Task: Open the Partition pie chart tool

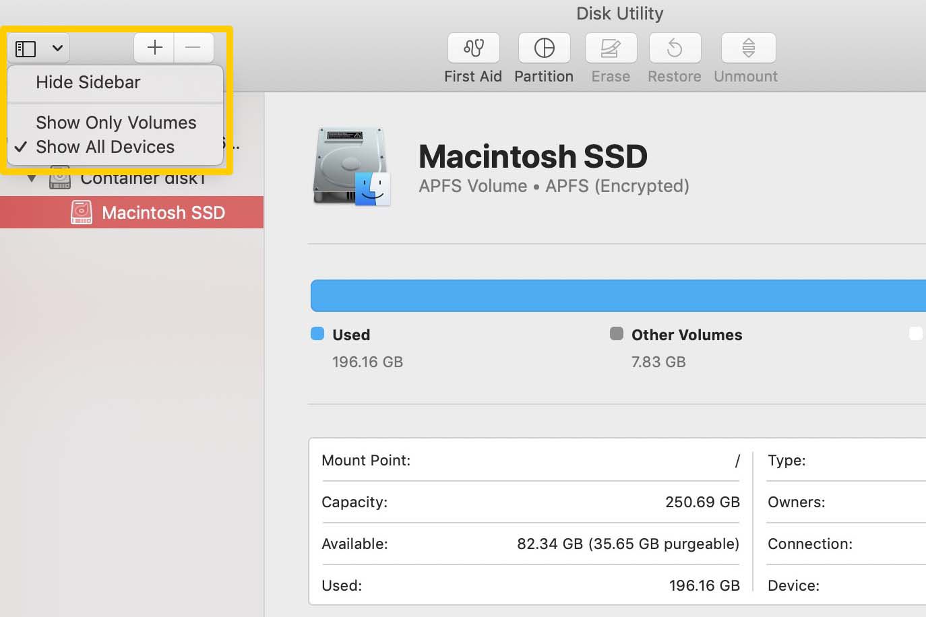Action: click(544, 48)
